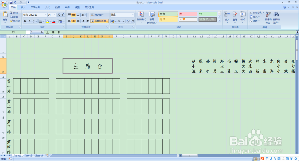Toggle Underline formatting
This screenshot has height=161, width=299.
tap(33, 21)
